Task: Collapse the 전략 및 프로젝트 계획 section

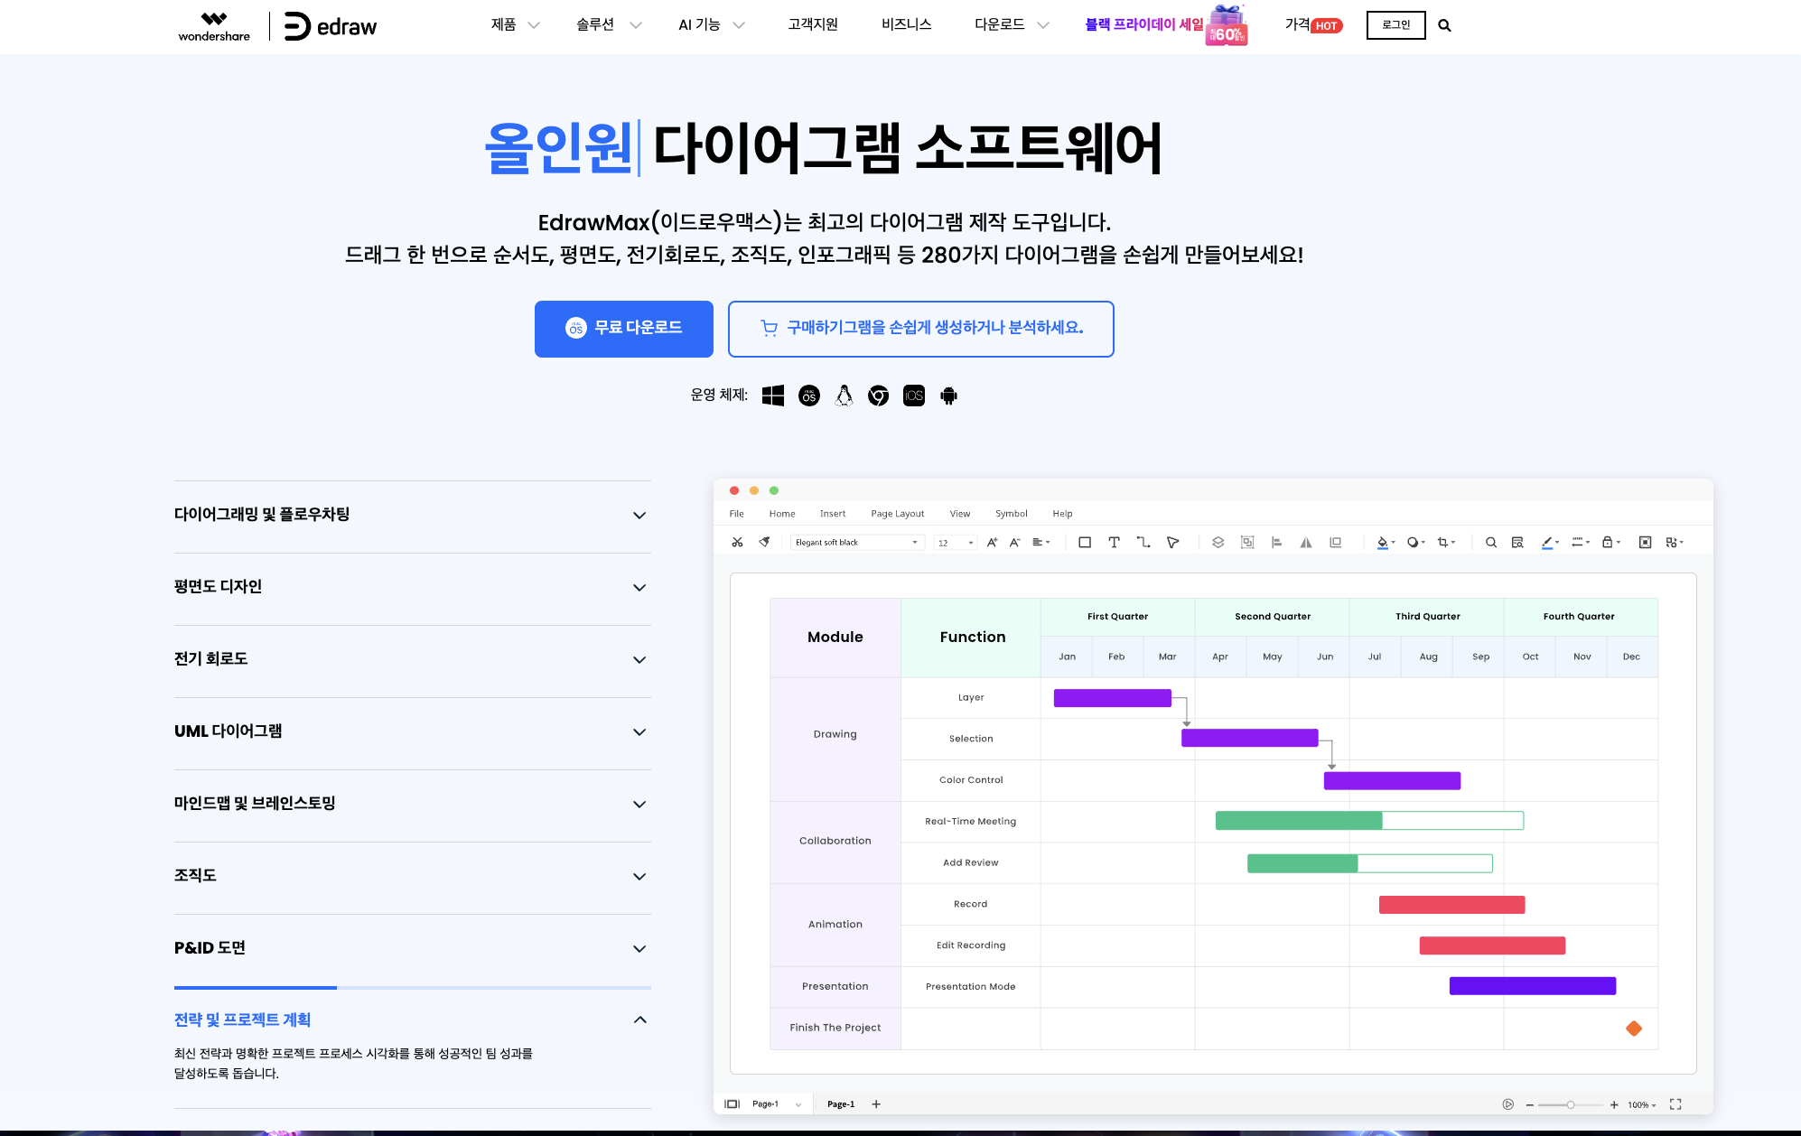Action: coord(413,1020)
